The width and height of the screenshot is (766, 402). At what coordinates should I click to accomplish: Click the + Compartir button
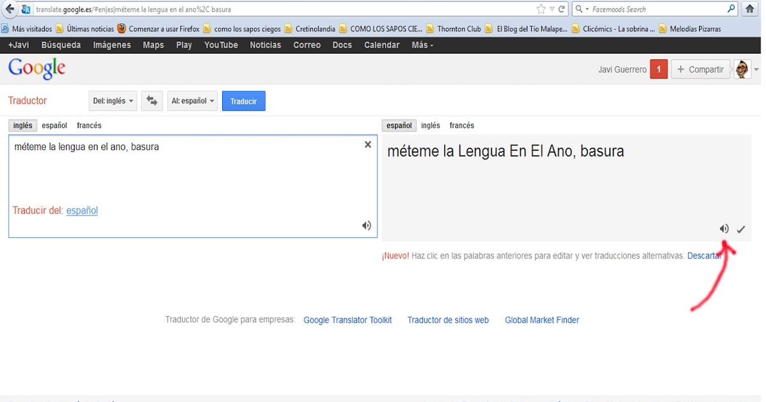(x=700, y=70)
